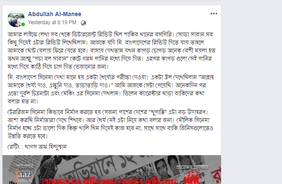Click the globe public audience icon
The width and height of the screenshot is (282, 184).
click(x=83, y=23)
